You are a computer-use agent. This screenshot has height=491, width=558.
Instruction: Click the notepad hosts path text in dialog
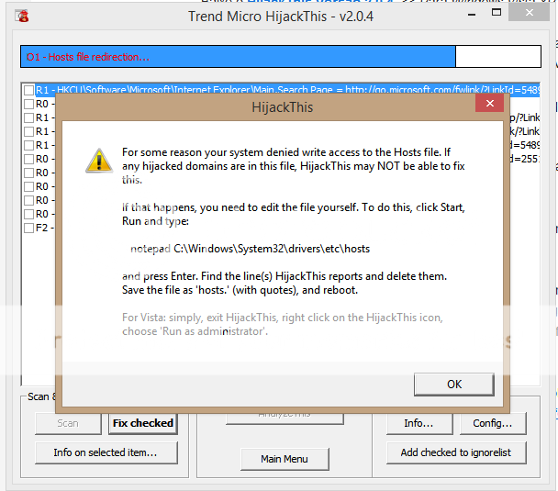tap(250, 249)
